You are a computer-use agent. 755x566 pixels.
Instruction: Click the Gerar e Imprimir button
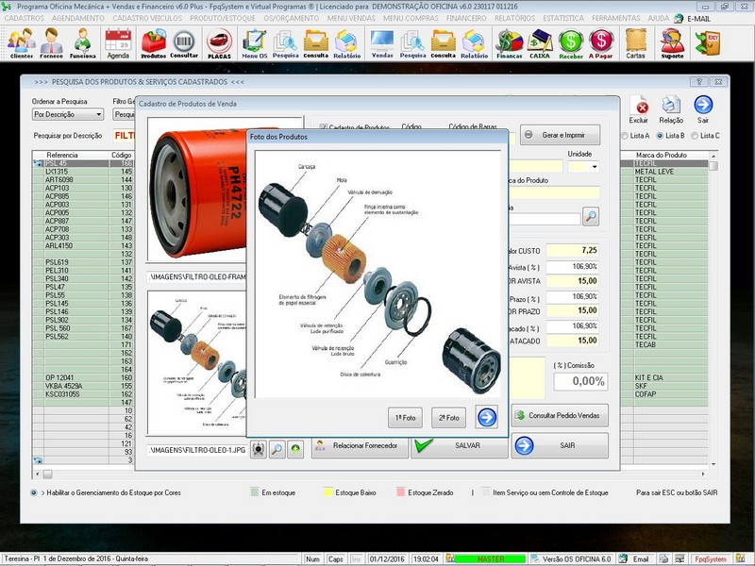click(x=561, y=135)
